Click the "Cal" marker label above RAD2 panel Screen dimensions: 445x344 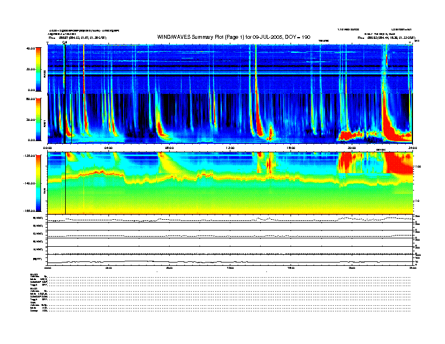(65, 43)
